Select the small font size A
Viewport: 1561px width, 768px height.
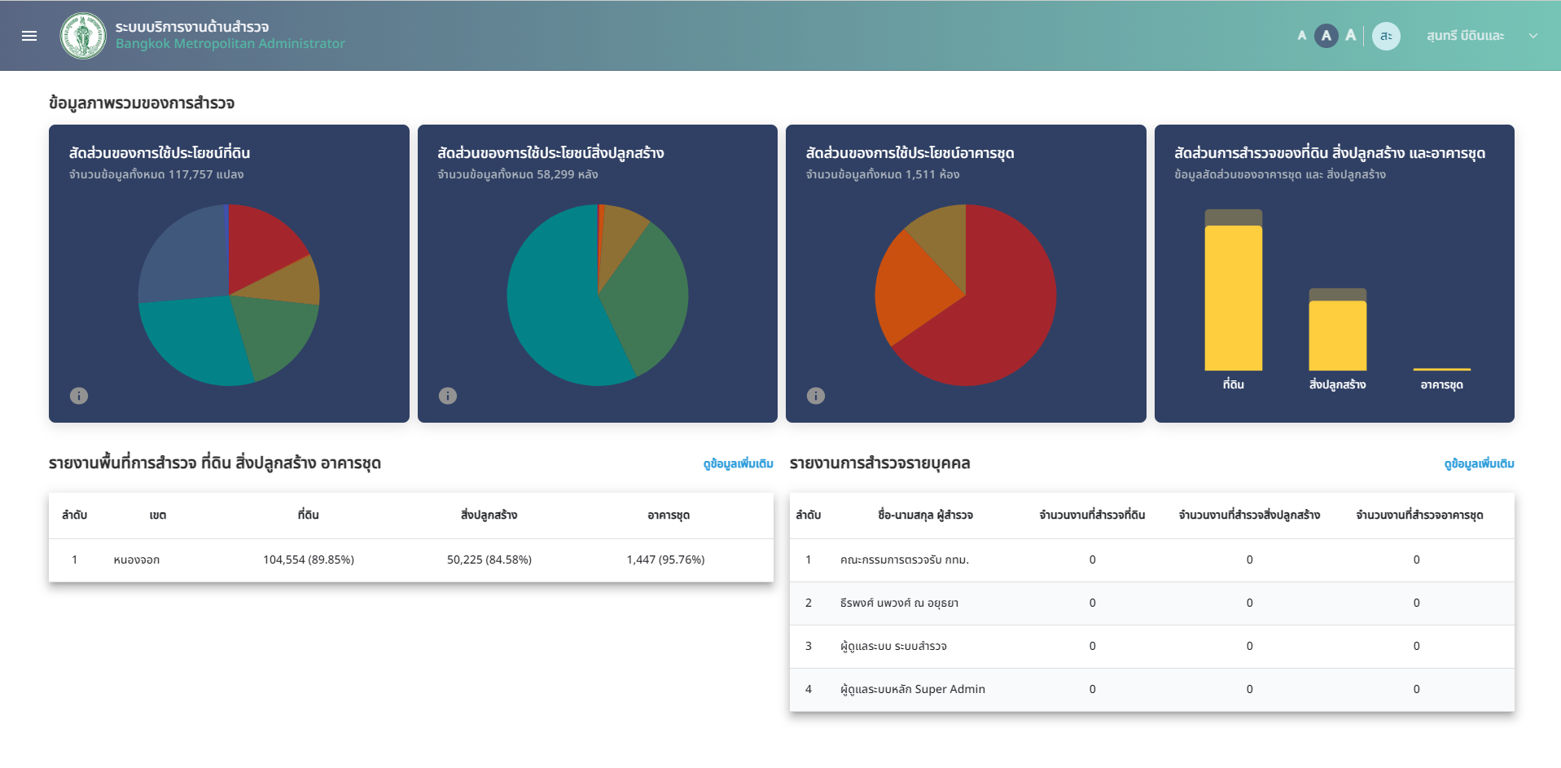click(x=1301, y=36)
